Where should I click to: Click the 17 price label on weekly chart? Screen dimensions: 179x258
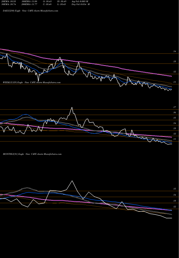click(175, 107)
